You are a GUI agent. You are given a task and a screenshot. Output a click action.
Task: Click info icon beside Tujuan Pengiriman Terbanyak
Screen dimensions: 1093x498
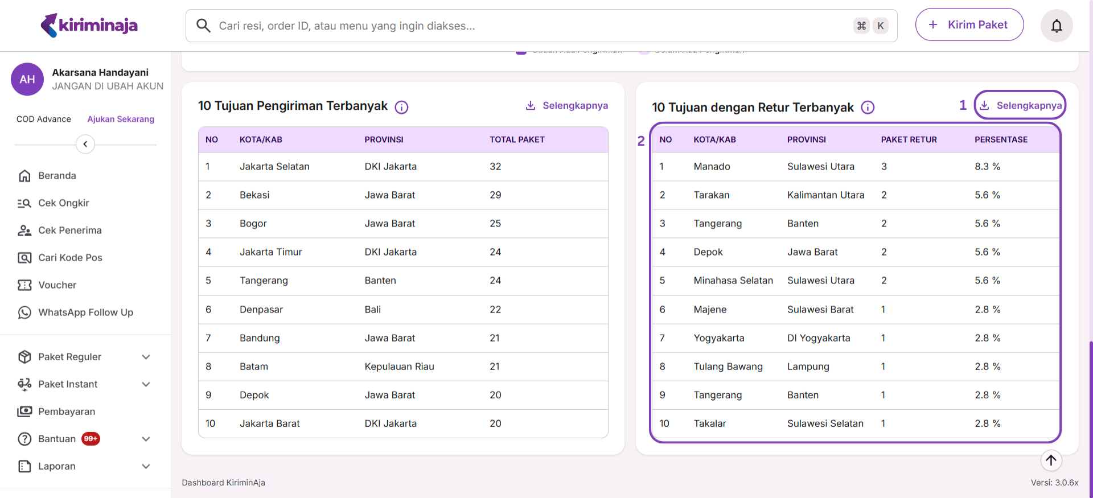coord(401,107)
